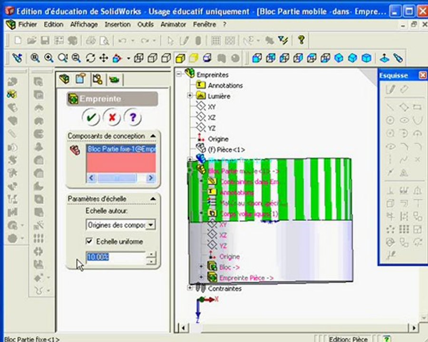Click the scale value field 10.00%
This screenshot has width=428, height=342.
coord(116,257)
